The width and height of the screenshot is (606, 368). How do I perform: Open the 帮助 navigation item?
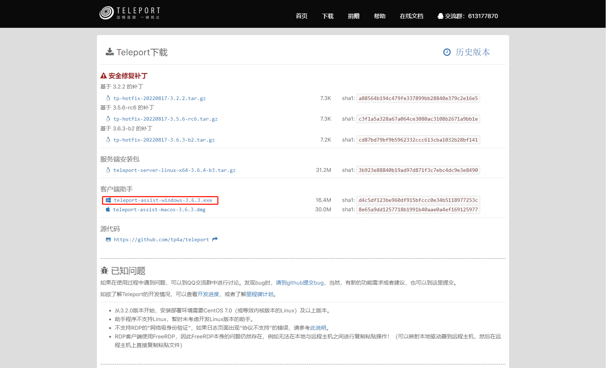point(380,16)
